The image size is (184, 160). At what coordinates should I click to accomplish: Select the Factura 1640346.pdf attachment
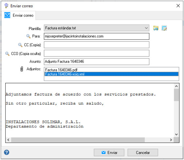pyautogui.click(x=61, y=70)
